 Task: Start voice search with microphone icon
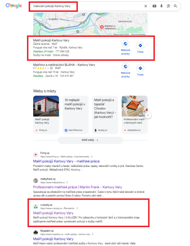[161, 6]
